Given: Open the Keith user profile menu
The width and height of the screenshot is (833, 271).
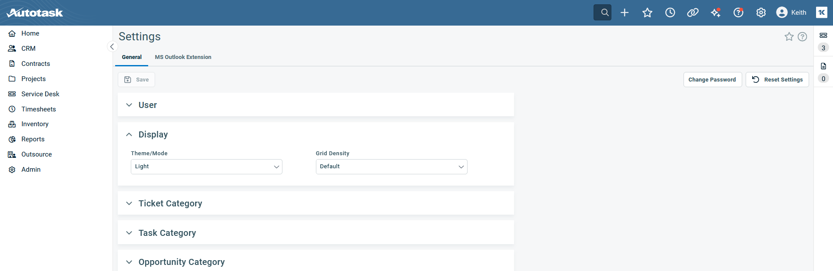Looking at the screenshot, I should pos(791,13).
